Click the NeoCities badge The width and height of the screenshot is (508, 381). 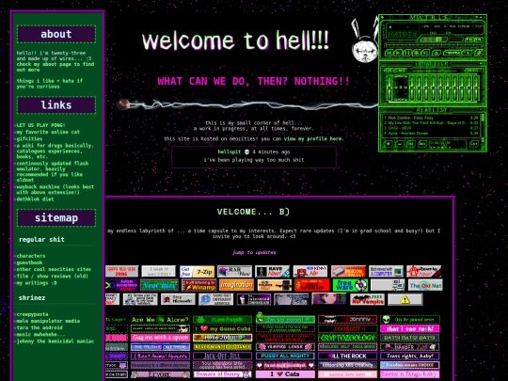coord(159,285)
